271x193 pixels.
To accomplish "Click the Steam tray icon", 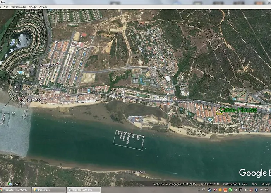I will point(210,190).
